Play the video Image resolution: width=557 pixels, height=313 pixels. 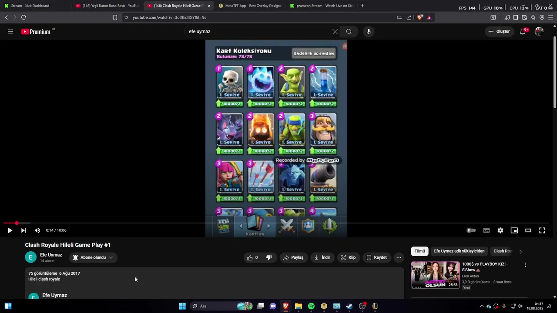tap(10, 230)
